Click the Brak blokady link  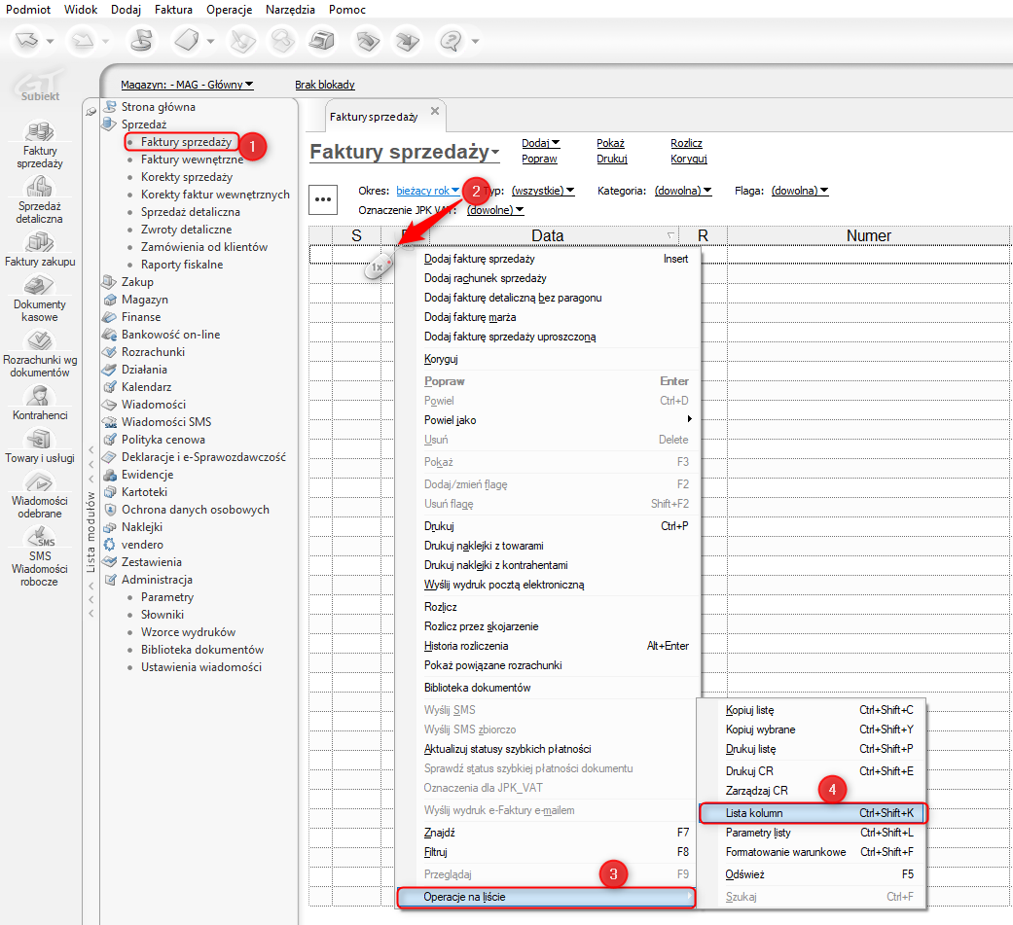(324, 85)
